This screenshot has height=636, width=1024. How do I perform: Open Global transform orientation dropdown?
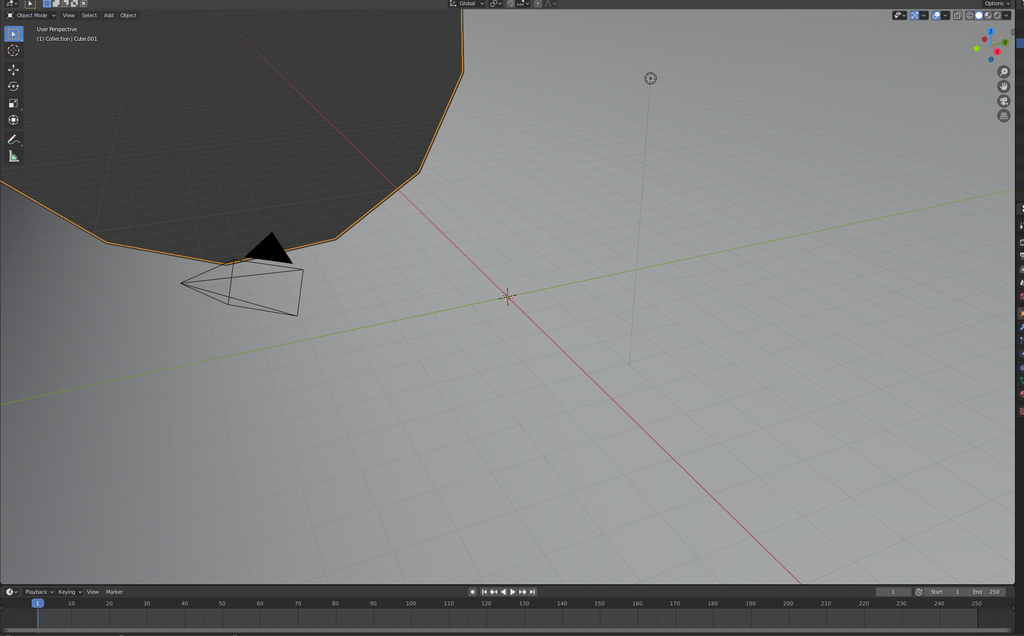click(467, 4)
